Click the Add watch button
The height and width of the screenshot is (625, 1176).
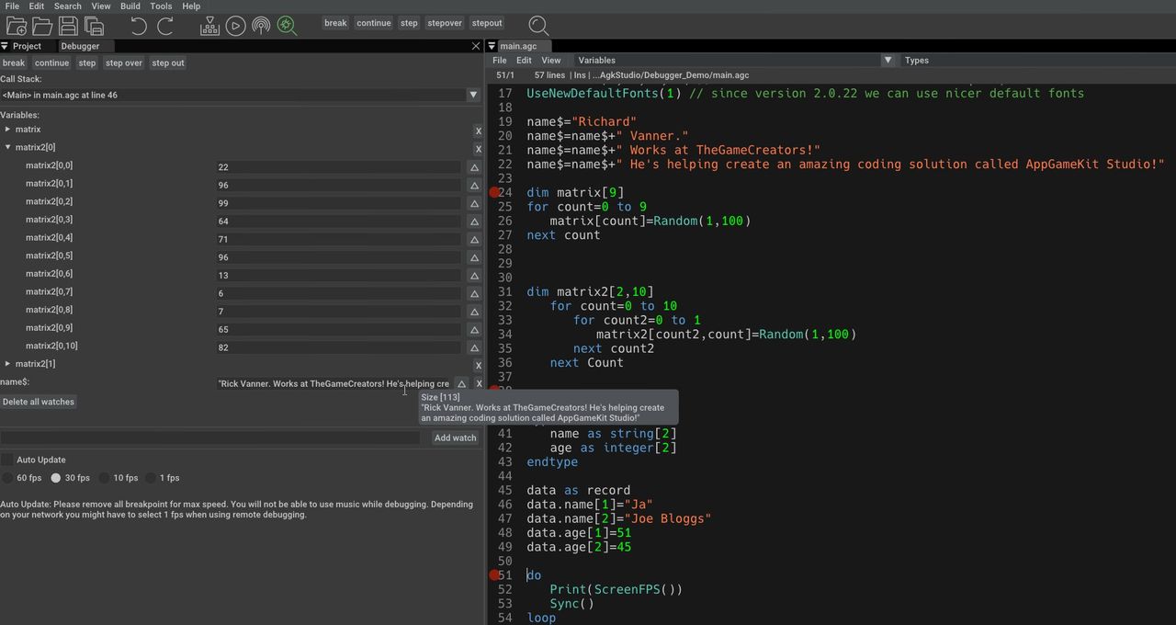[x=456, y=438]
